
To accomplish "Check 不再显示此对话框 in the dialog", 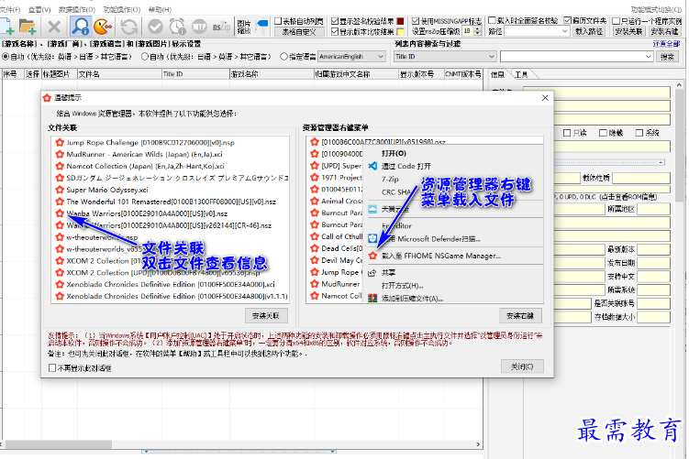I will (52, 367).
